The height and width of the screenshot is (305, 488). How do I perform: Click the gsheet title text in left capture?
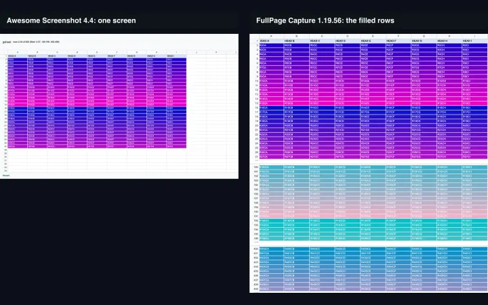tap(7, 42)
